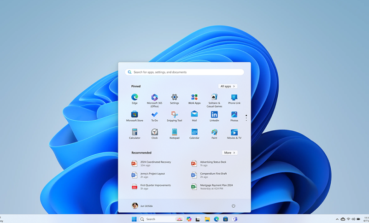Expand More recommended items

(x=229, y=153)
